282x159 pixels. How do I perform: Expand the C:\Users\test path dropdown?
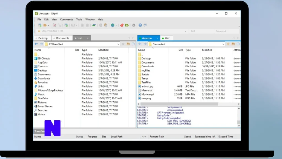tap(118, 44)
